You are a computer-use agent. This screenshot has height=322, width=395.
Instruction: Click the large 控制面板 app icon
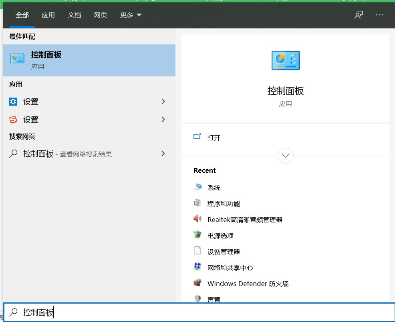(x=285, y=60)
